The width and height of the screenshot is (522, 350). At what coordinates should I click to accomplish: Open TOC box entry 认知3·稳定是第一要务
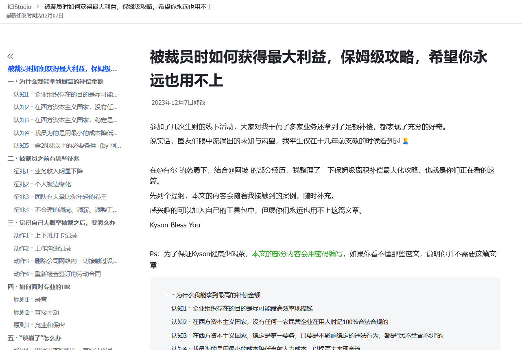click(307, 336)
